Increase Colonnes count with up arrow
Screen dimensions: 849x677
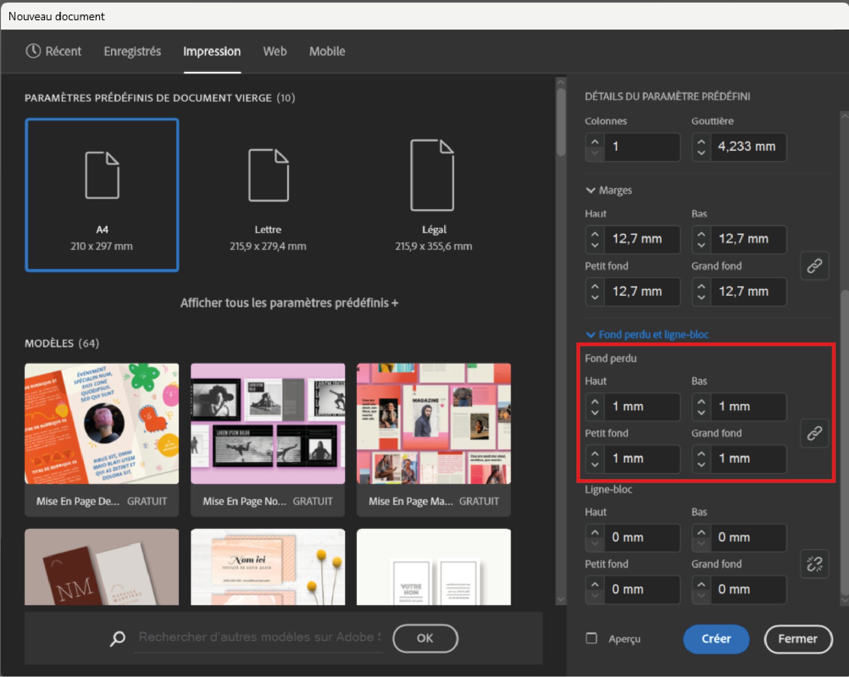(x=595, y=142)
